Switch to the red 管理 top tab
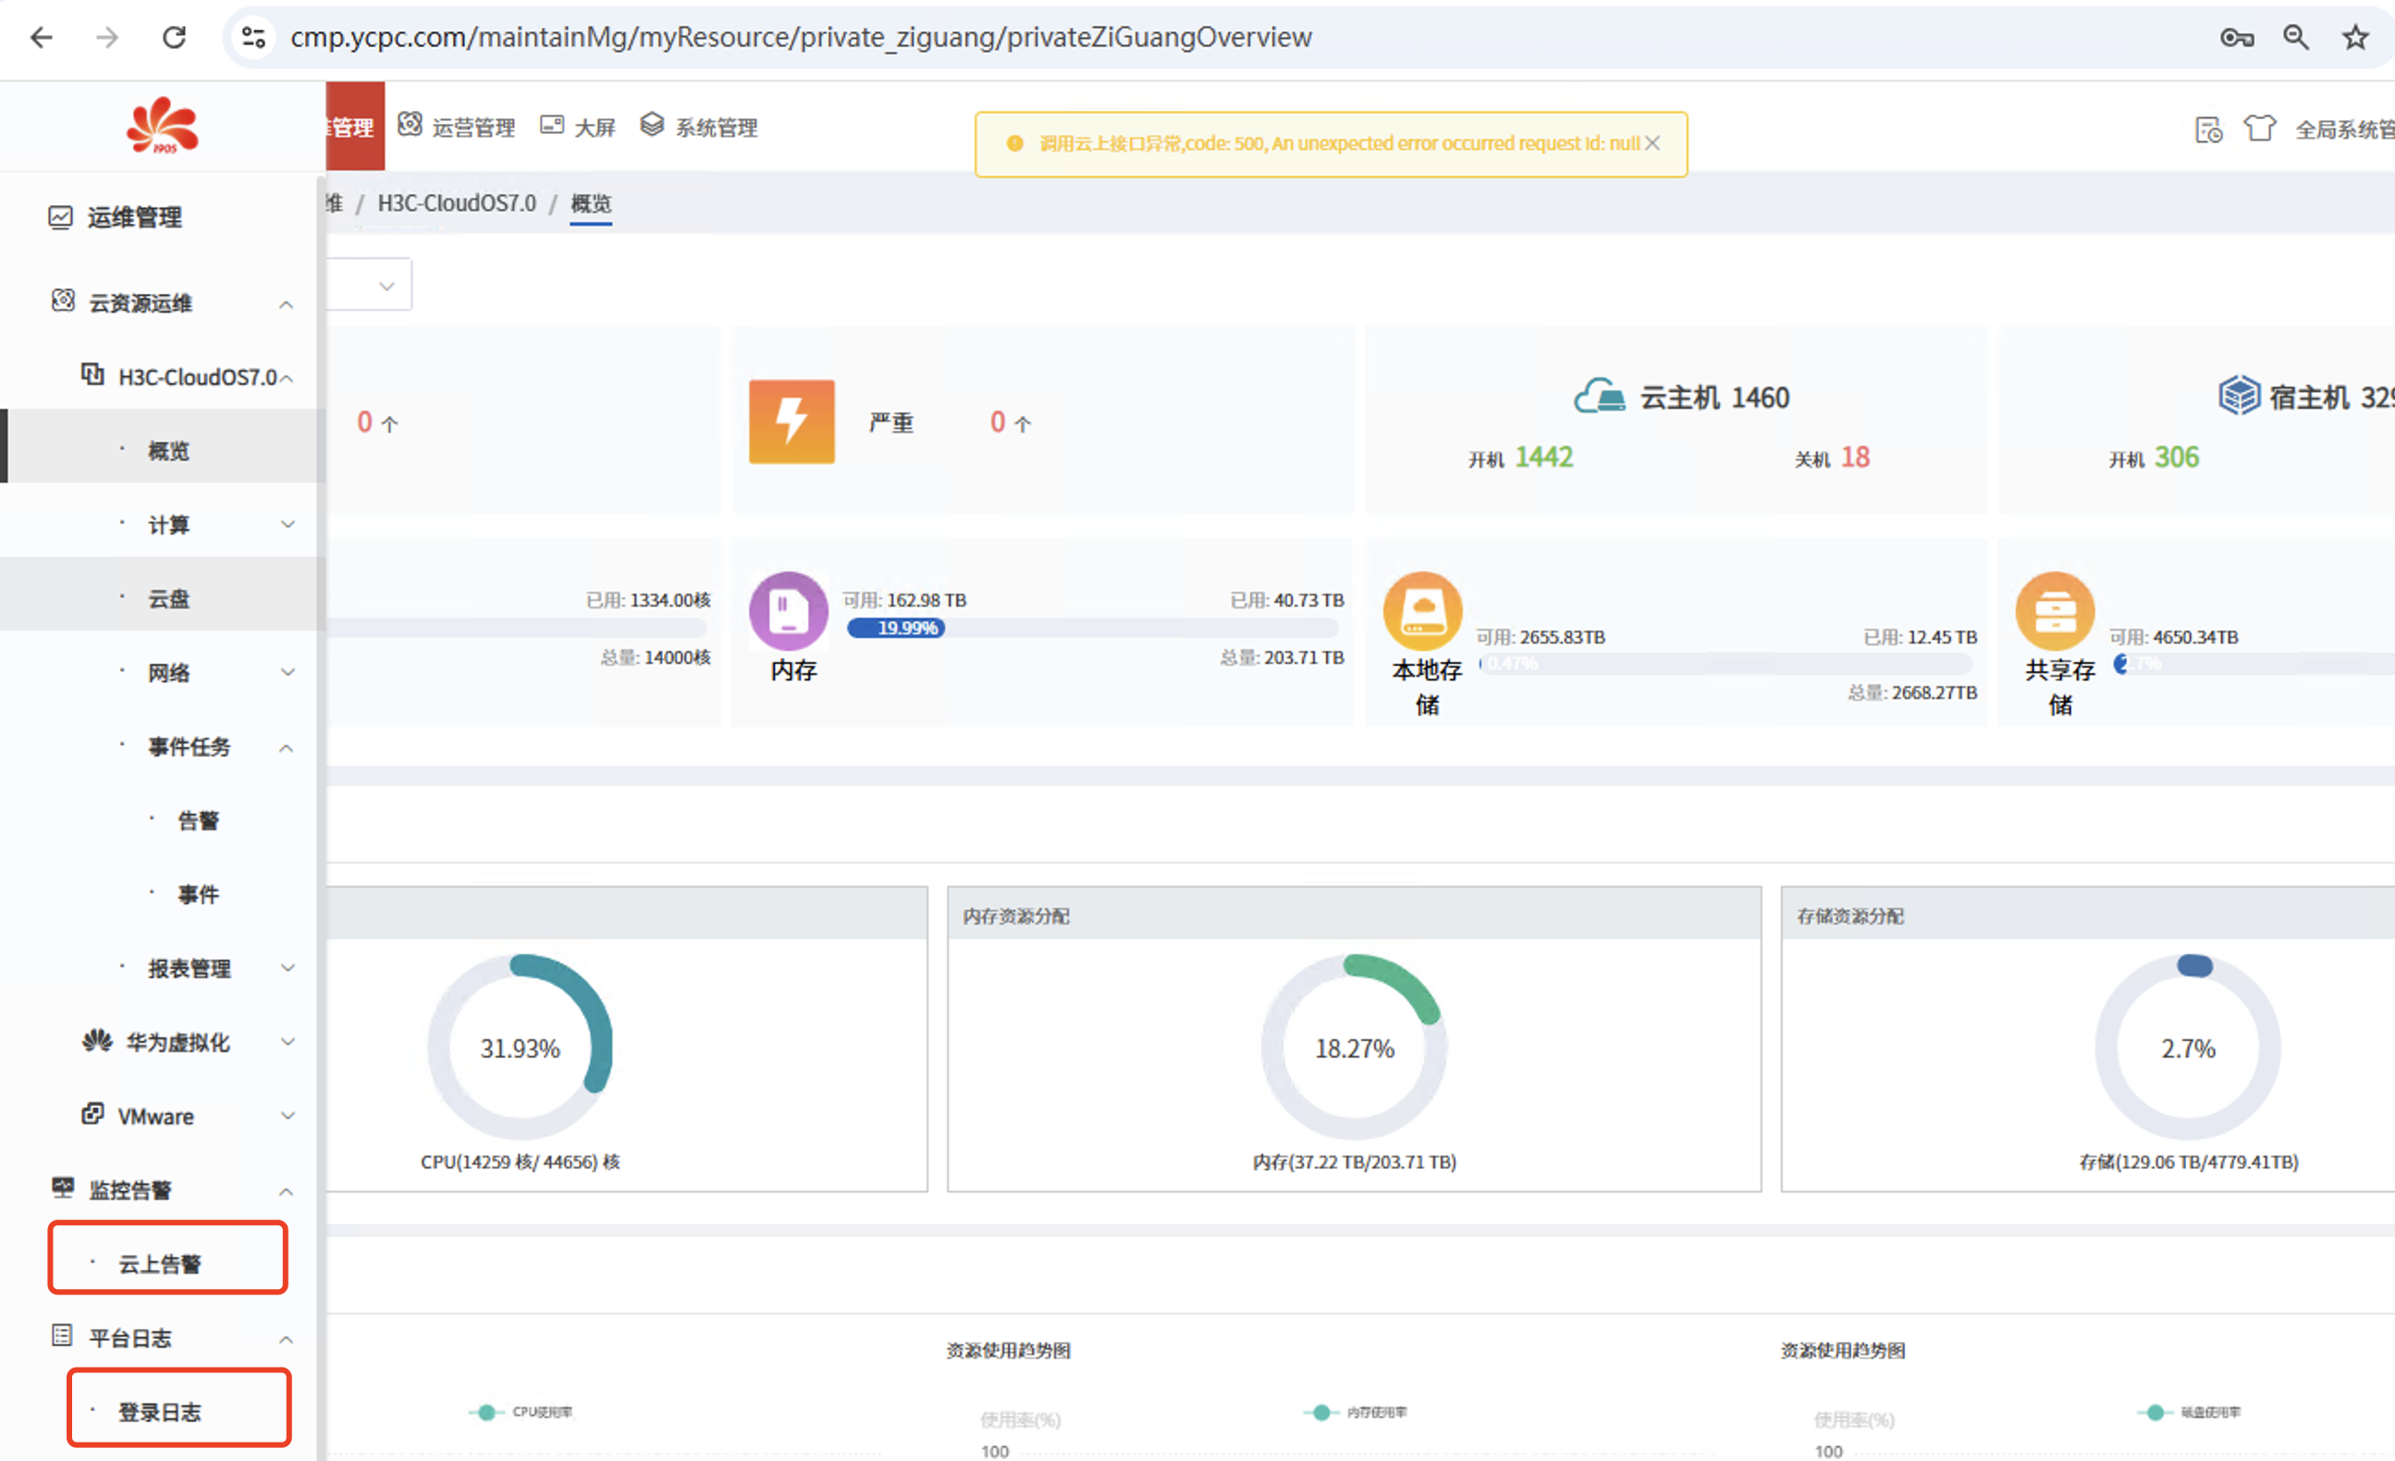Viewport: 2395px width, 1461px height. coord(356,127)
